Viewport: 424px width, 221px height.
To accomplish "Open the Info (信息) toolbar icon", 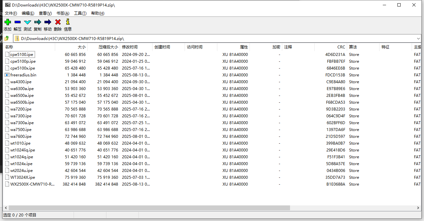I will click(x=67, y=22).
